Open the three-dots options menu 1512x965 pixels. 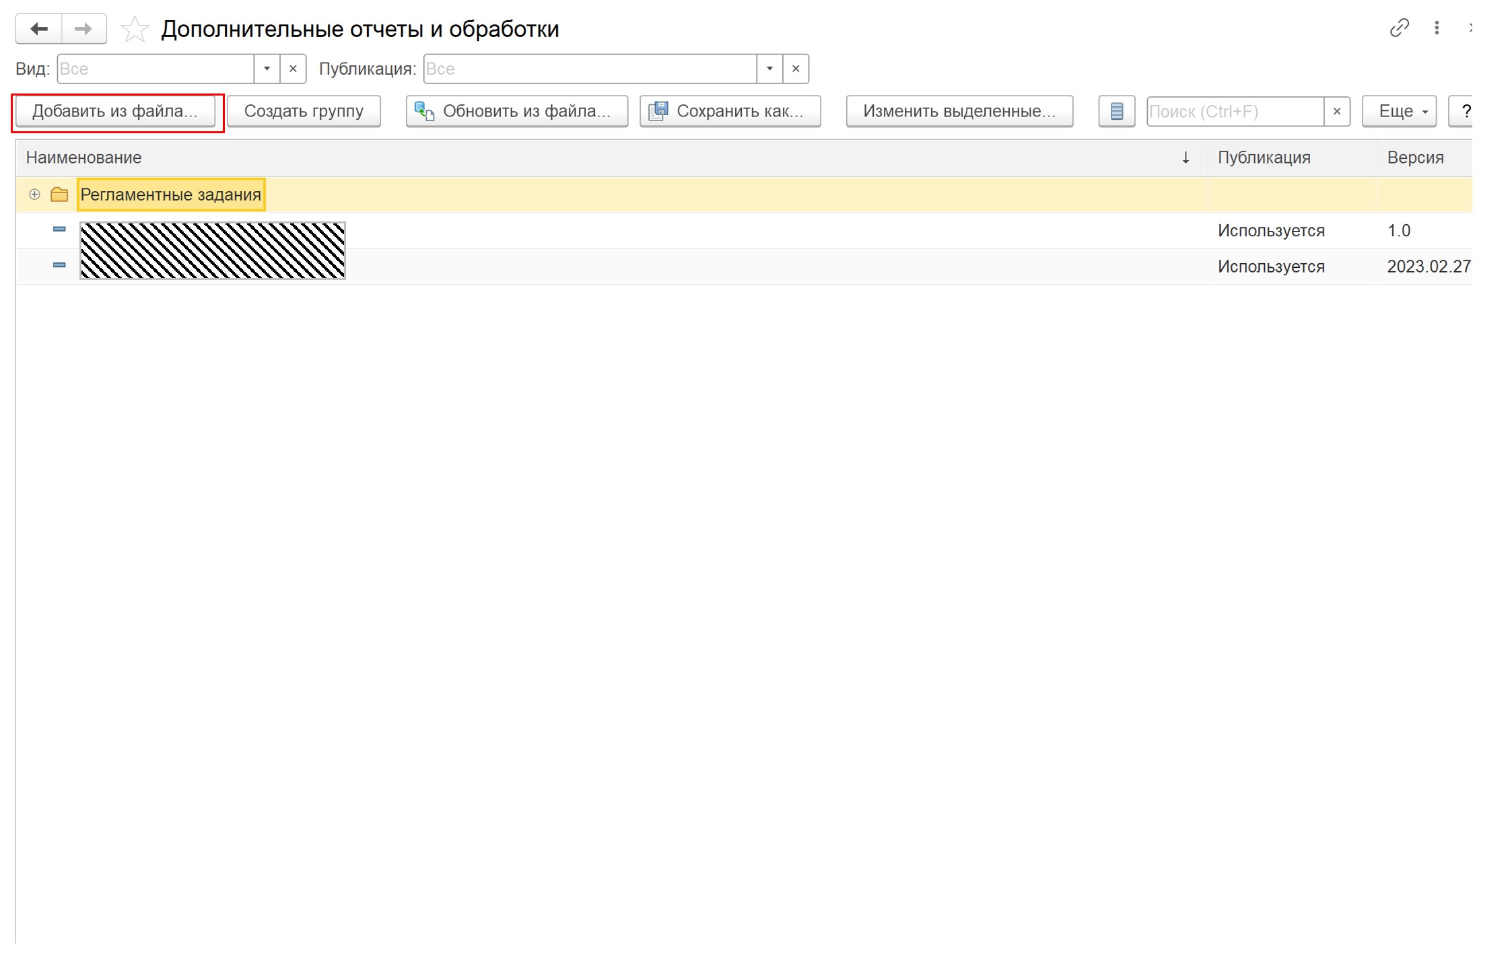point(1437,28)
